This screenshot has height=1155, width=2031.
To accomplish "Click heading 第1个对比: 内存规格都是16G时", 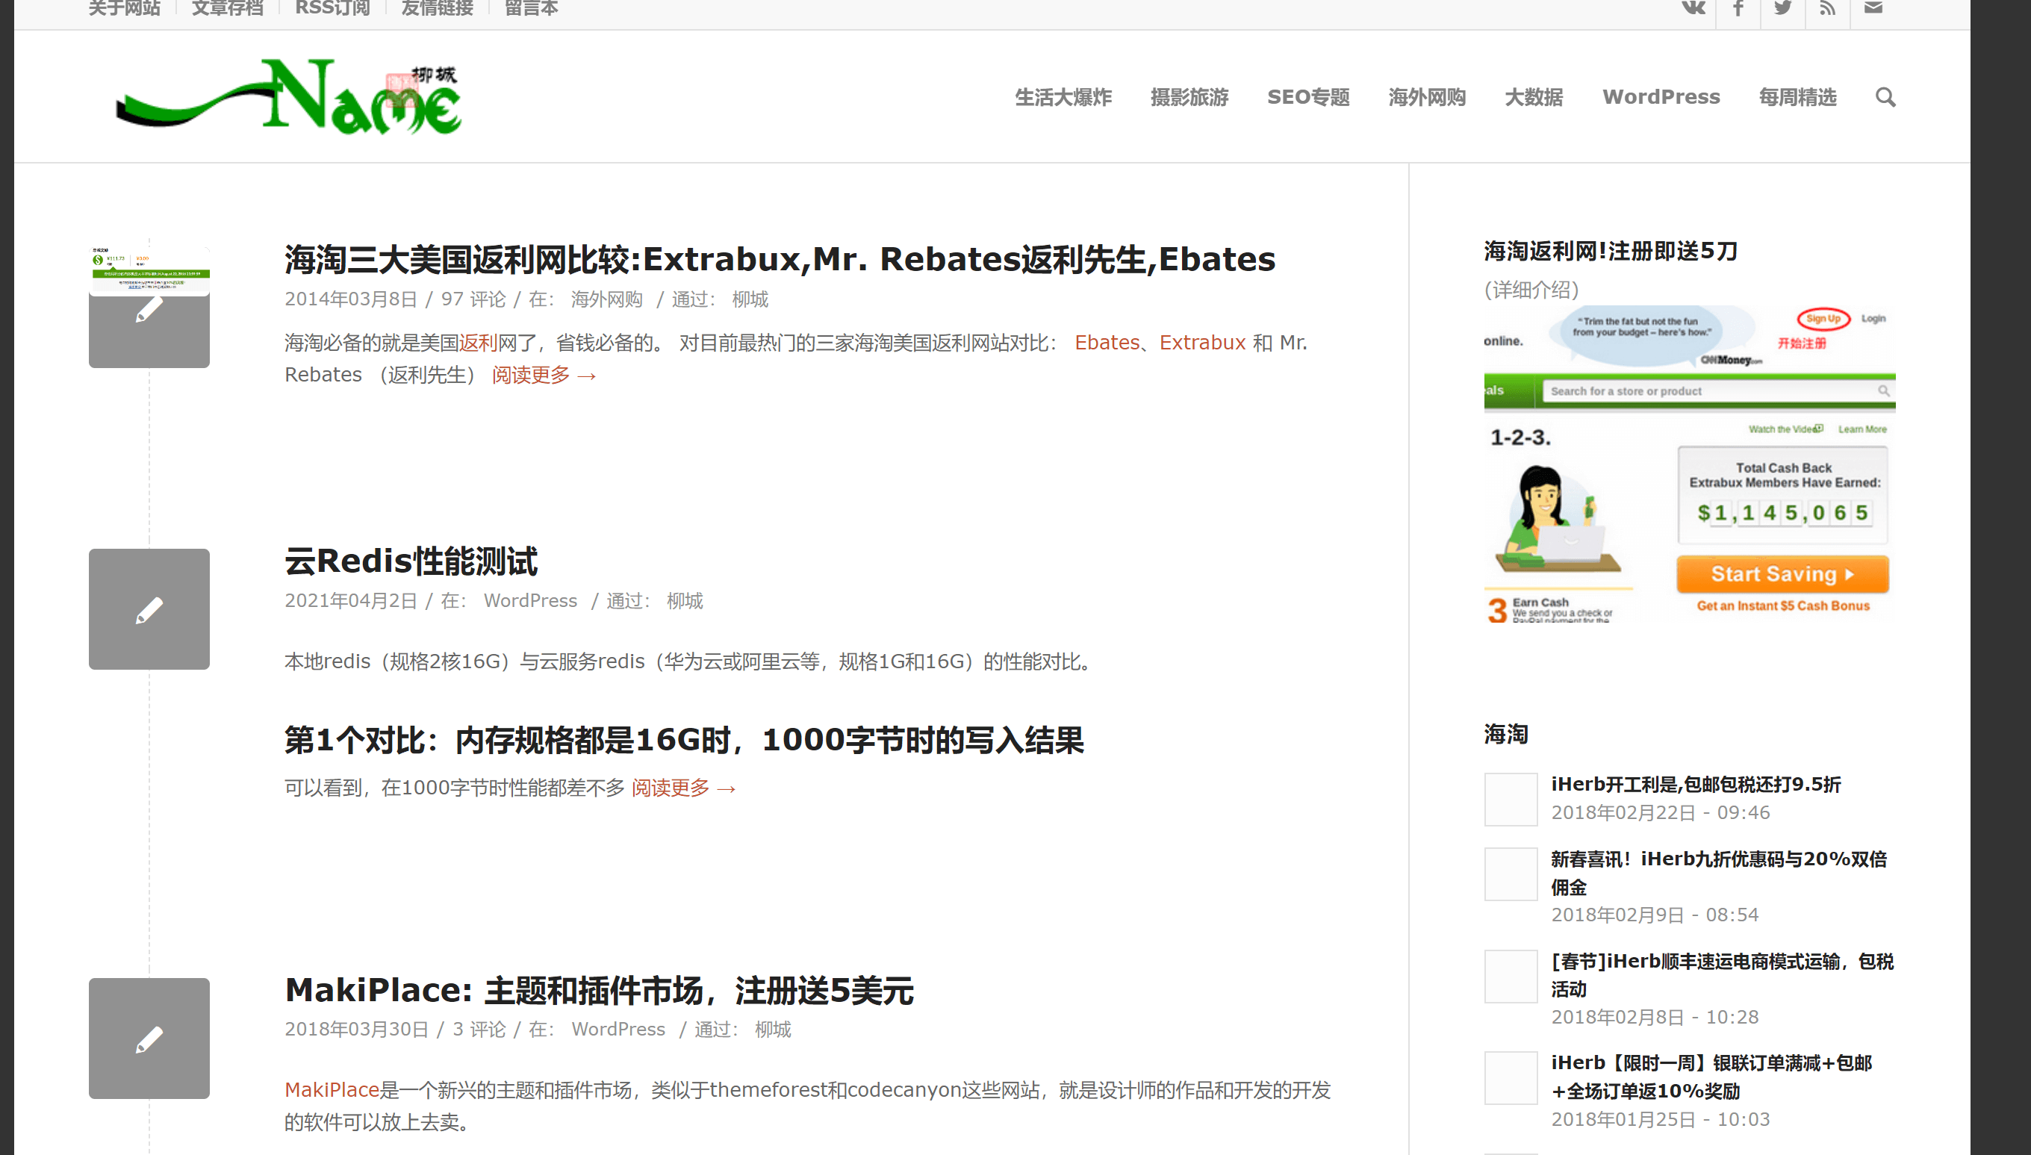I will point(684,740).
